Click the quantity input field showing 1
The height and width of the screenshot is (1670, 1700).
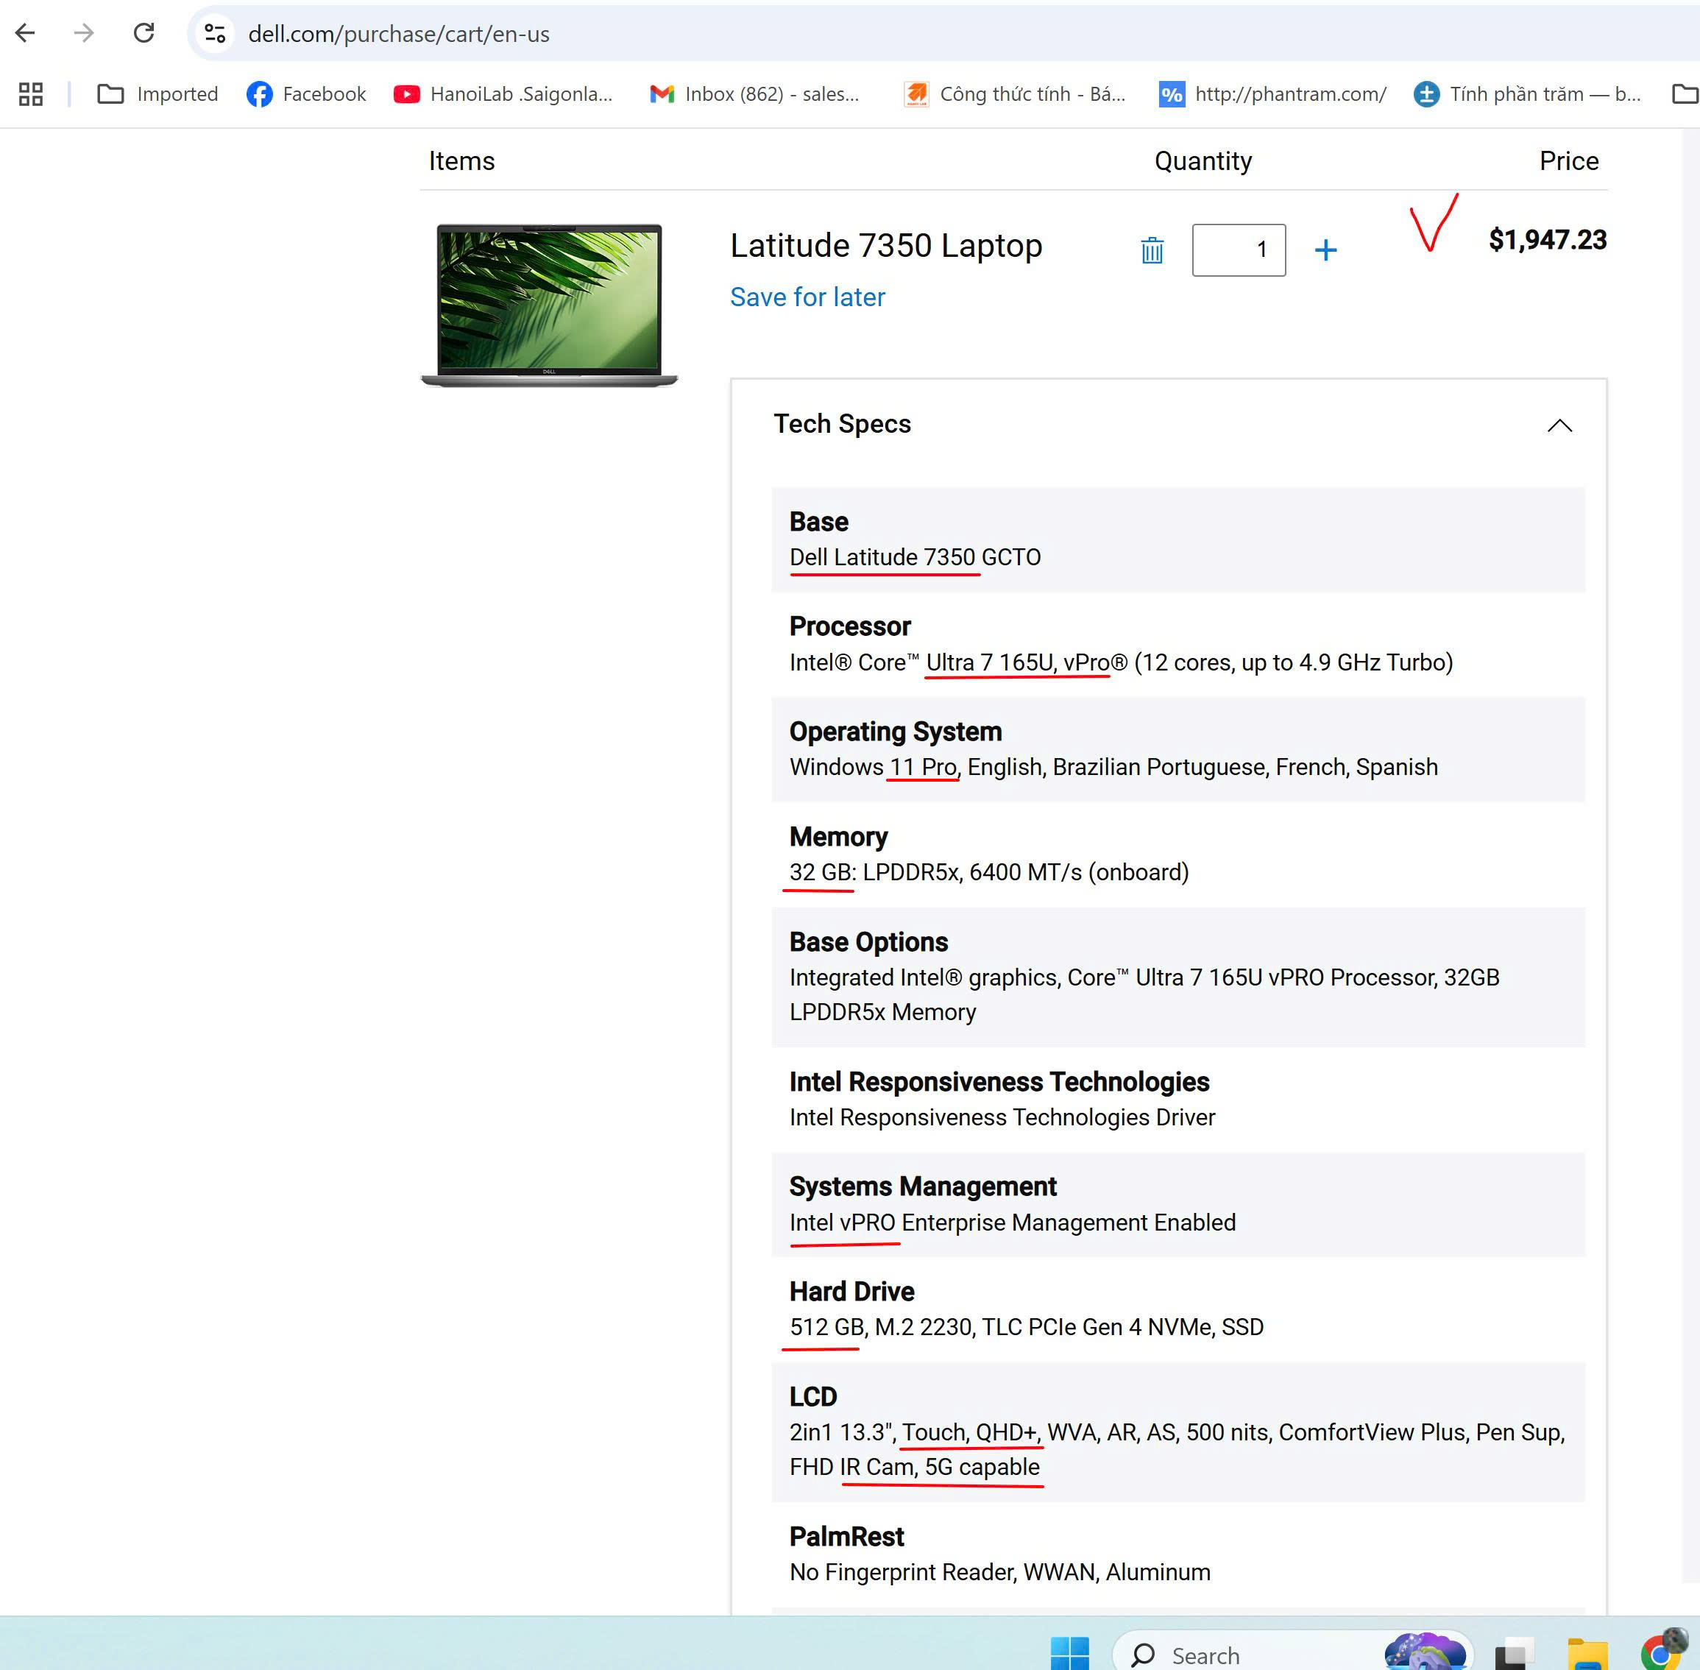[1239, 250]
